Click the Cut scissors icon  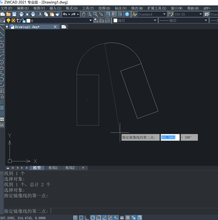coord(40,14)
